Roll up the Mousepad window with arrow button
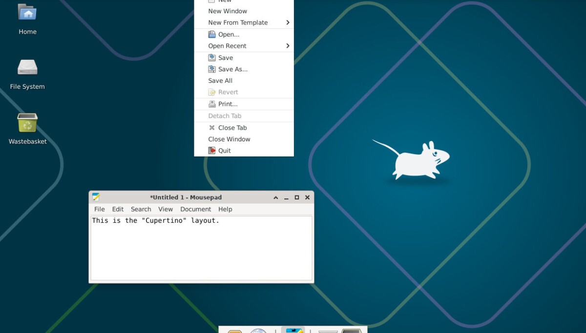The image size is (586, 333). [x=276, y=197]
